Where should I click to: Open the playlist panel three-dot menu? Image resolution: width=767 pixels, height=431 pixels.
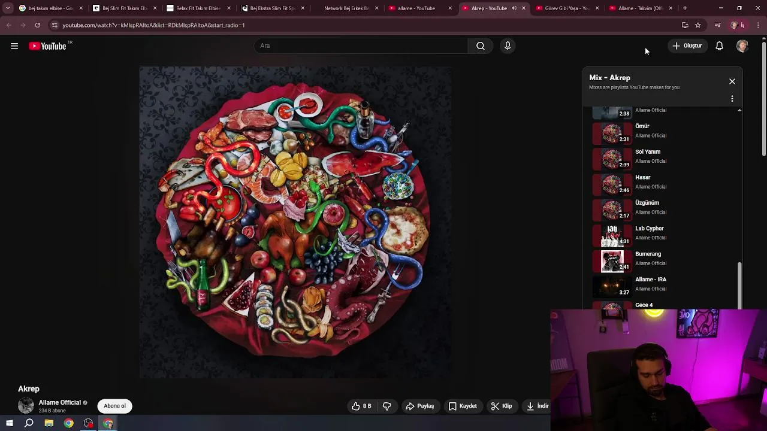[732, 99]
